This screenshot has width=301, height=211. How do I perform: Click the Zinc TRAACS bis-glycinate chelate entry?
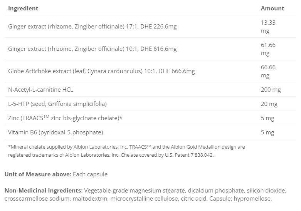[x=65, y=118]
